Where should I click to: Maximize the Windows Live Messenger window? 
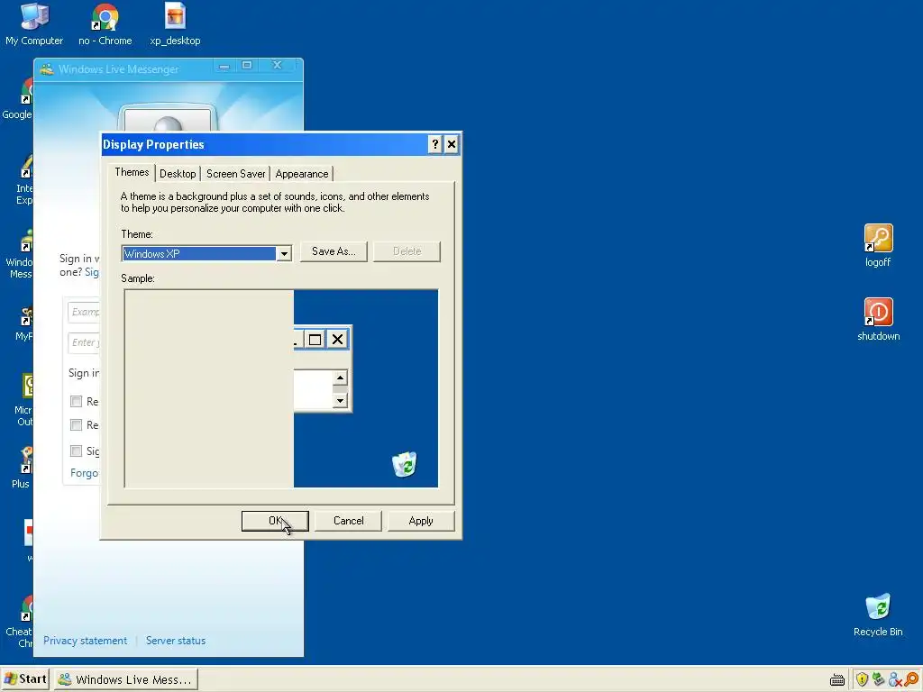pyautogui.click(x=247, y=65)
